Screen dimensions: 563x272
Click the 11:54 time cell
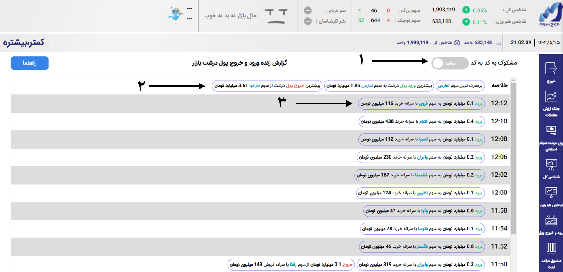498,228
